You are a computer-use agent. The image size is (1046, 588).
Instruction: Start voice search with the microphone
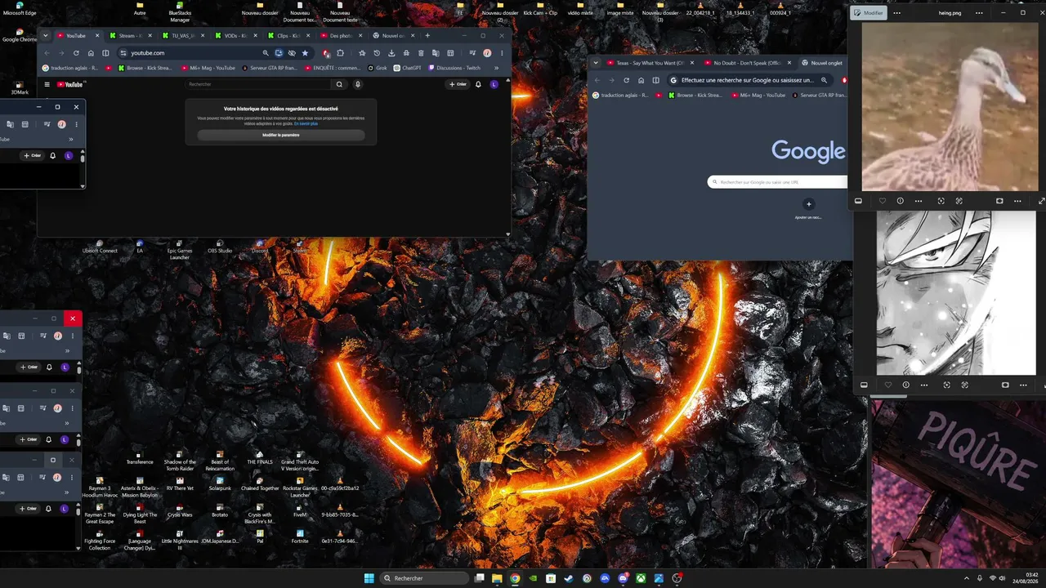(x=358, y=84)
